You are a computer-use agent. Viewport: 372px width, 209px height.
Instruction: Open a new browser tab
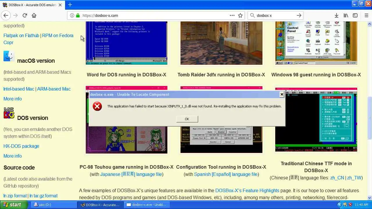coord(70,5)
